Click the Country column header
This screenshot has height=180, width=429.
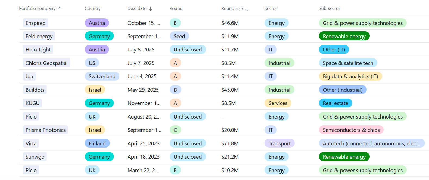[x=92, y=9]
